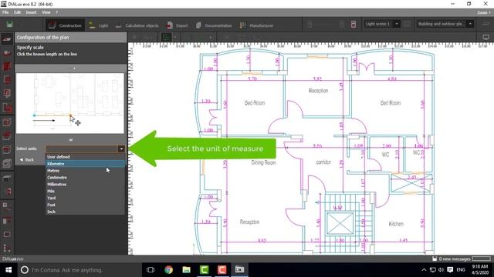
Task: Open the Manufacturer tab
Action: point(256,25)
